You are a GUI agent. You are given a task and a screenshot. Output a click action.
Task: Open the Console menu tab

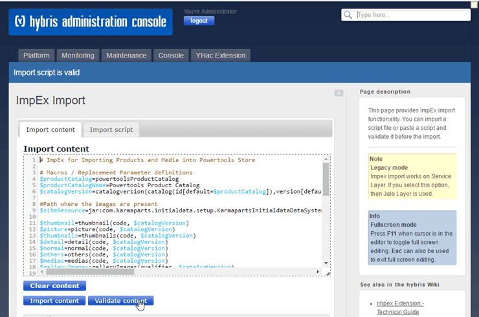click(171, 56)
